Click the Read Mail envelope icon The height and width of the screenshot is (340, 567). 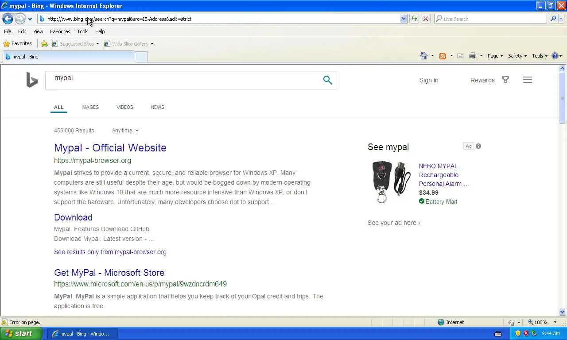[x=460, y=56]
